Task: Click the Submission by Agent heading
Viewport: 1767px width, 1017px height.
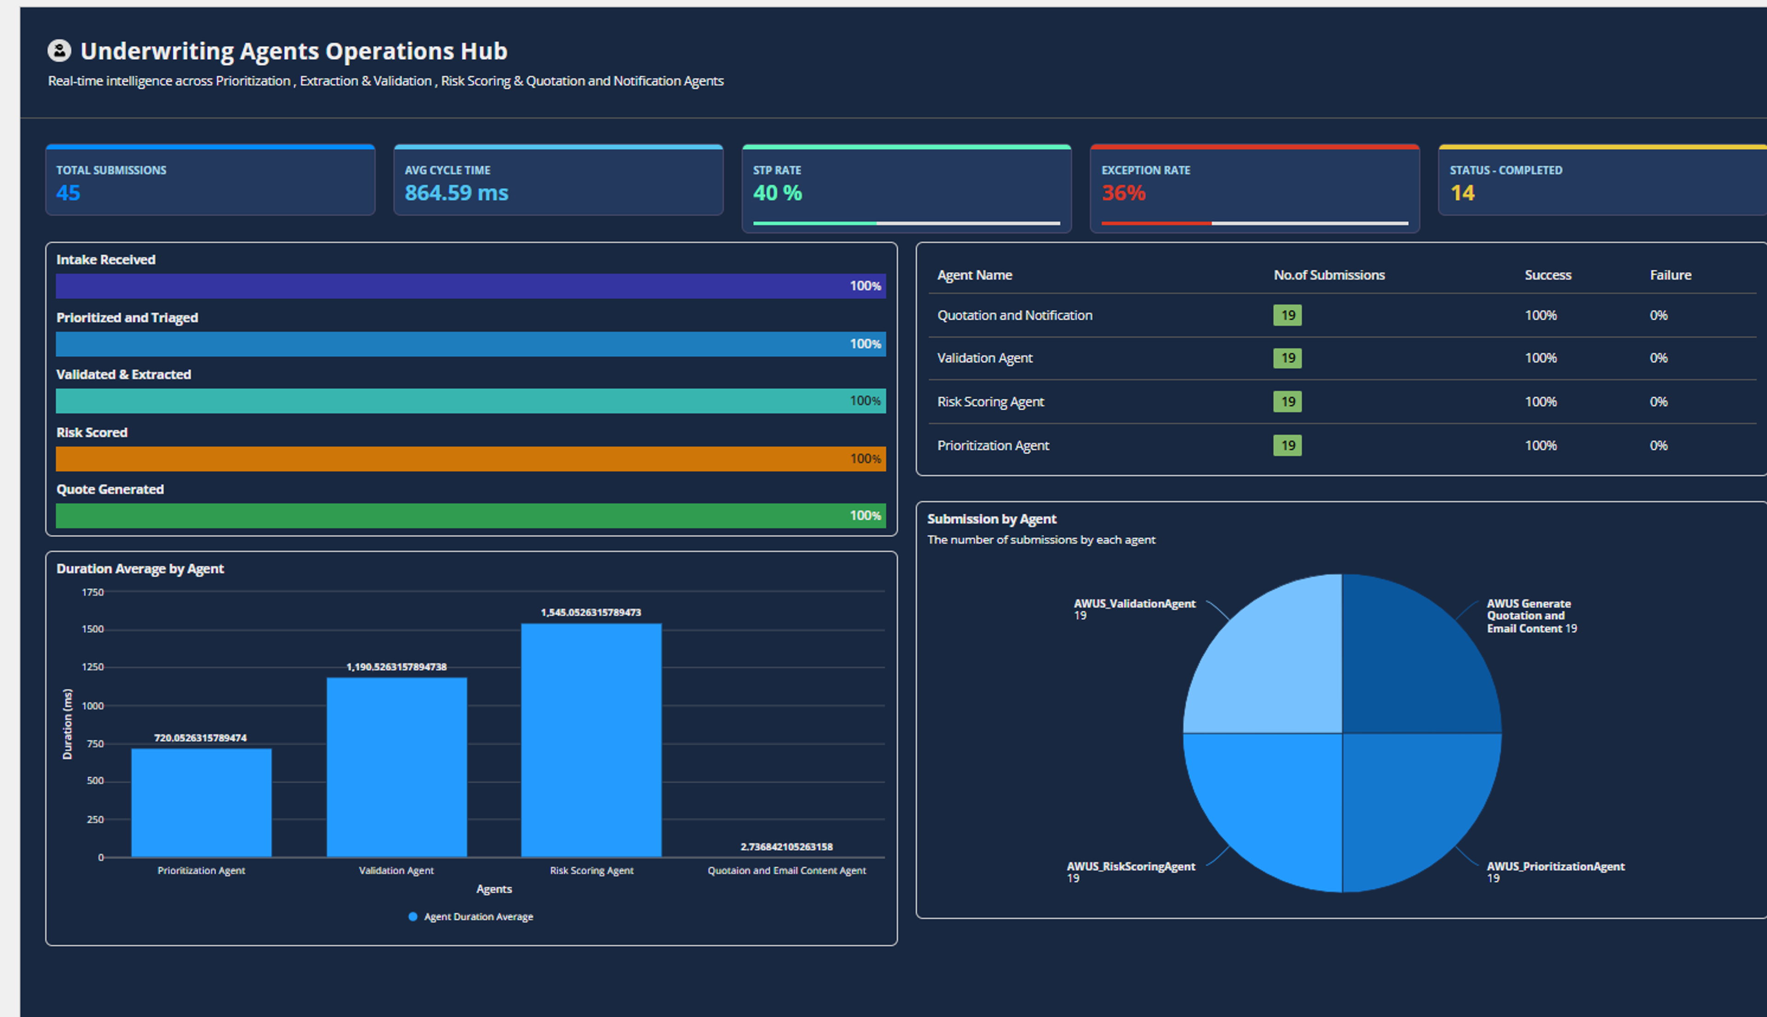Action: tap(992, 519)
